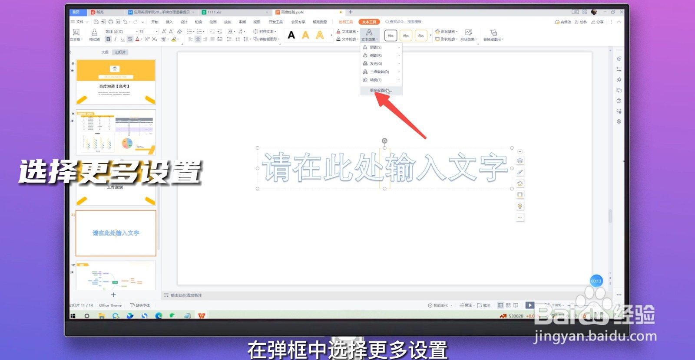Click the Collaborate (协作) button
The height and width of the screenshot is (360, 695).
[x=581, y=22]
